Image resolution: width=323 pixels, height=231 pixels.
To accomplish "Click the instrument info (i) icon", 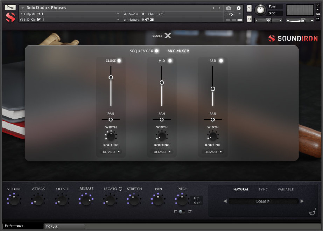I will pyautogui.click(x=238, y=8).
